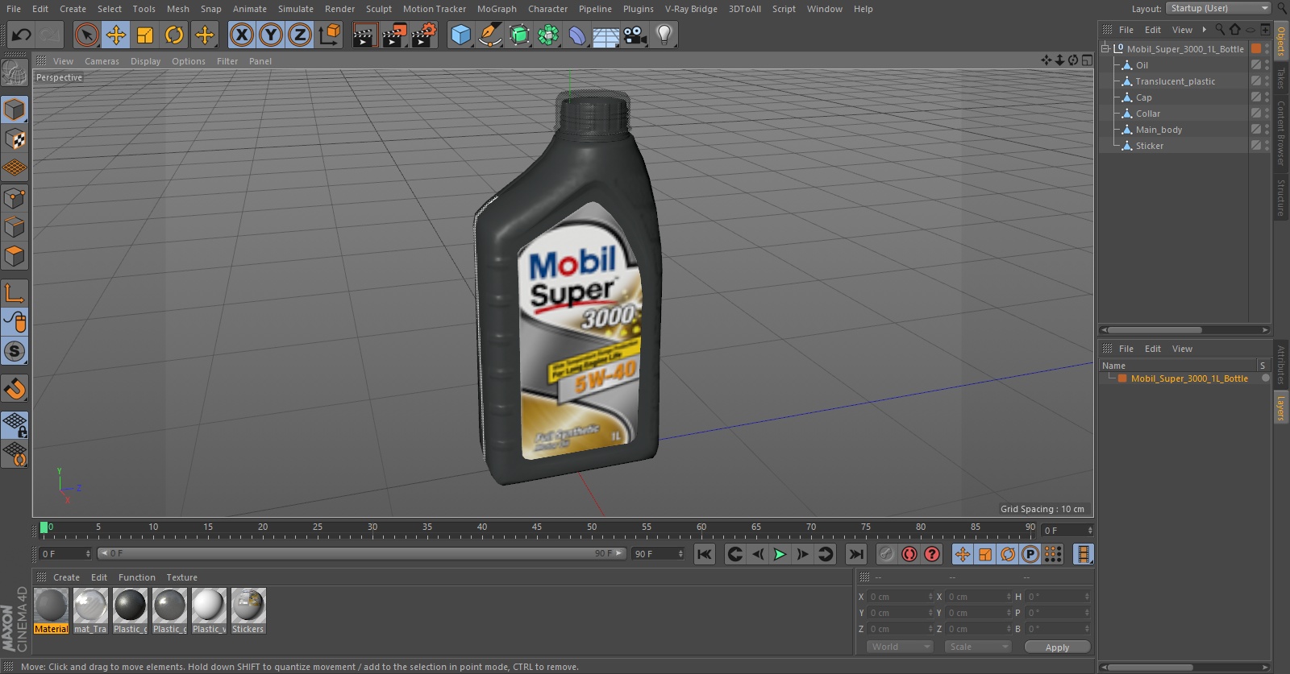Enable the Axis tool
Viewport: 1290px width, 674px height.
tap(15, 293)
